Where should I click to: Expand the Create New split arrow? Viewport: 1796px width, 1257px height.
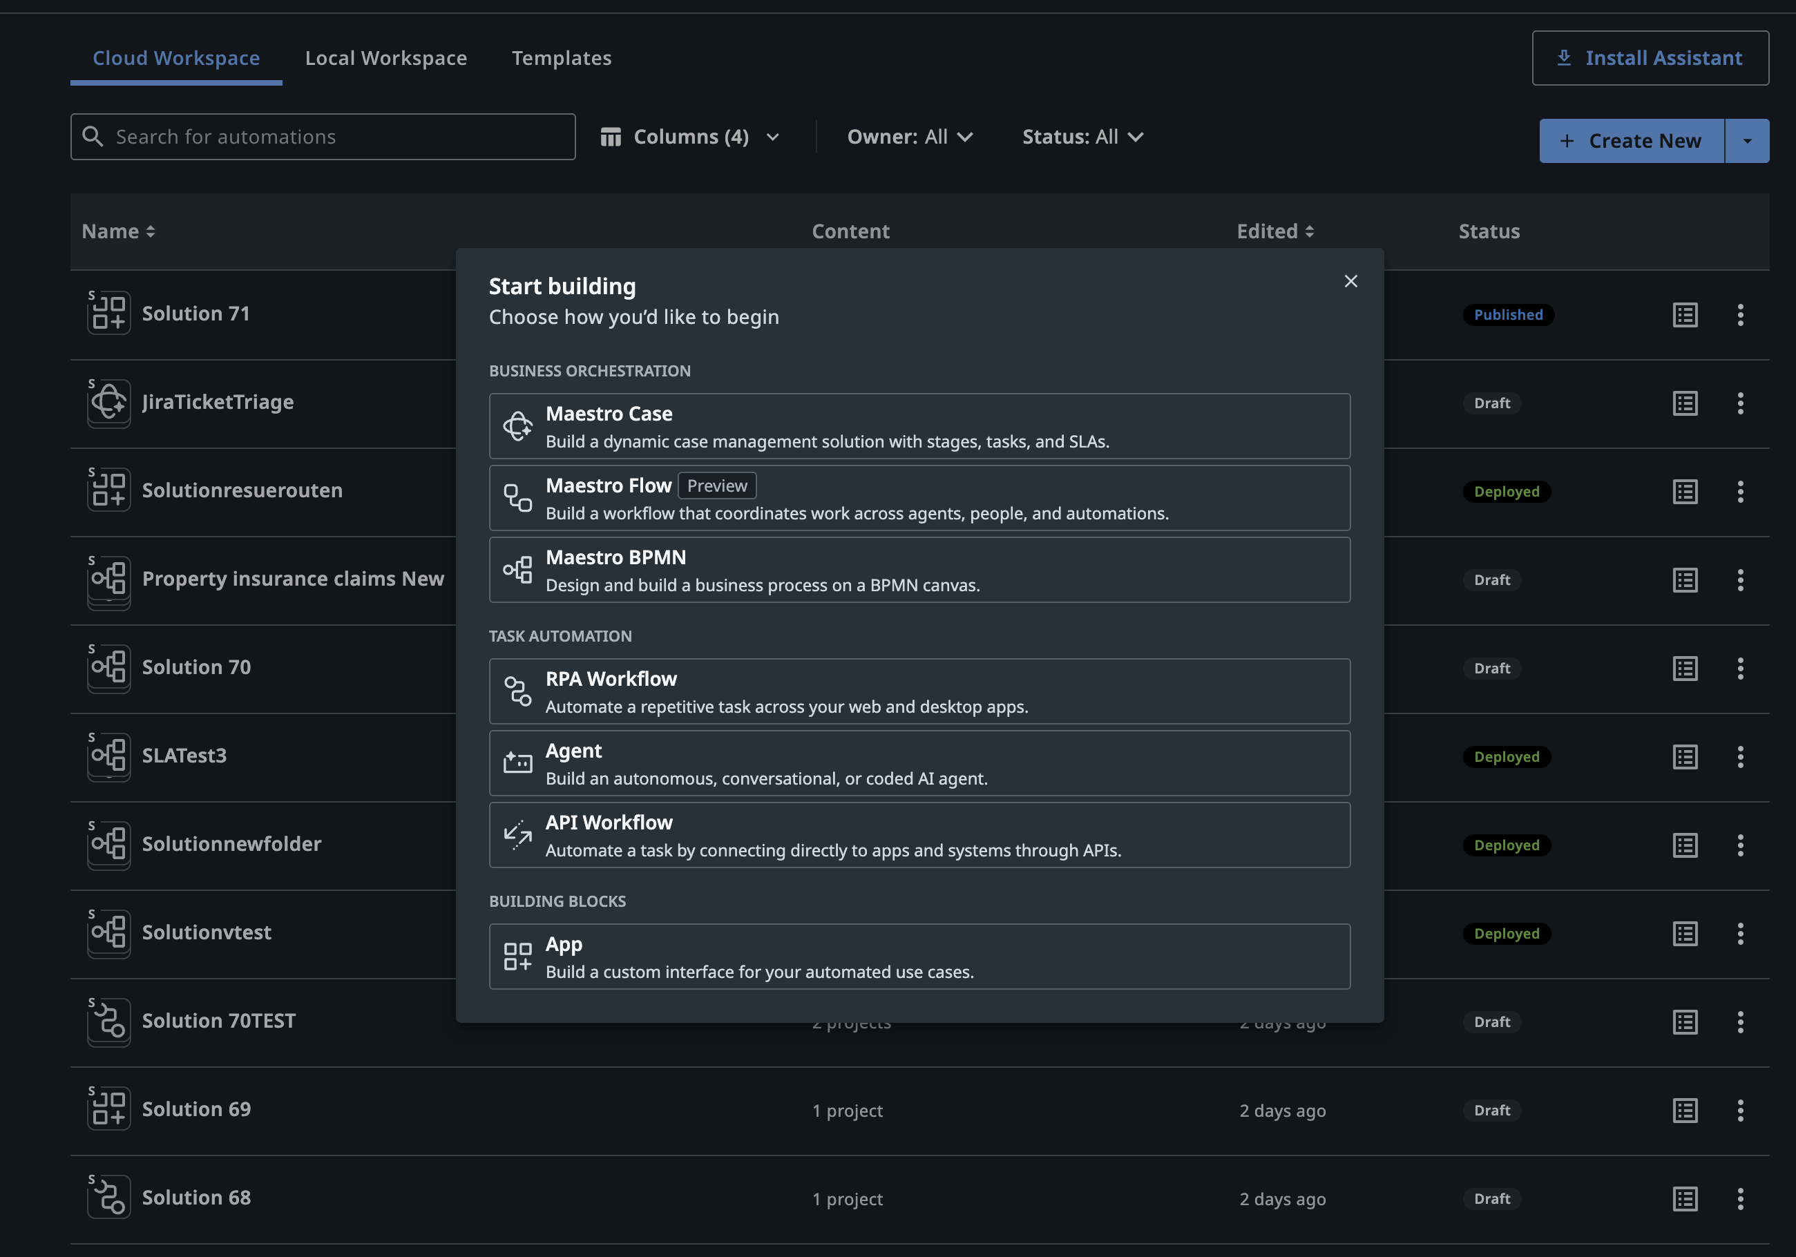pos(1748,141)
